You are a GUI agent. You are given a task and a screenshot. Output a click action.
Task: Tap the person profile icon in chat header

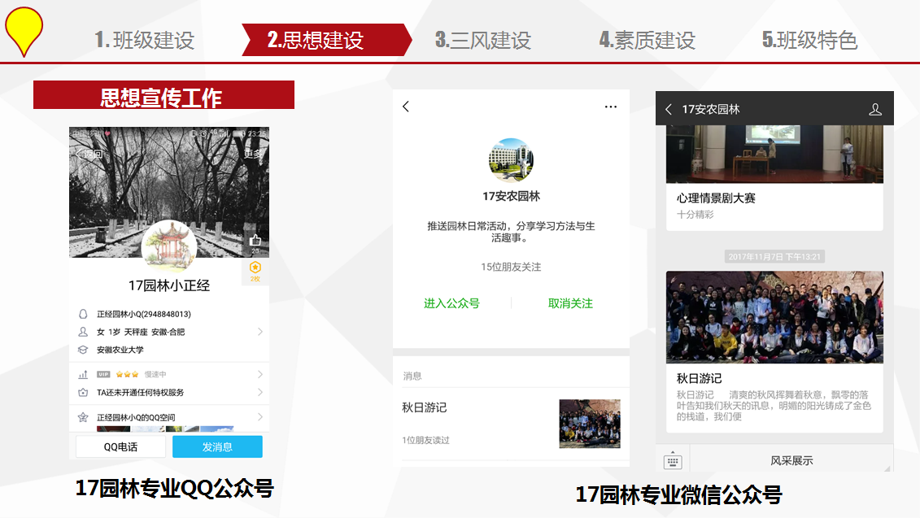(875, 109)
